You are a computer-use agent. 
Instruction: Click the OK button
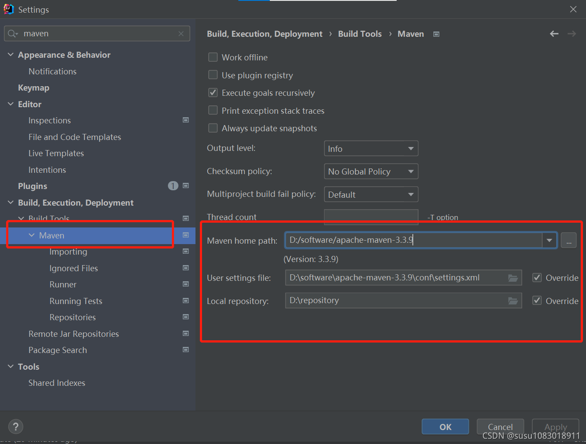[x=445, y=427]
